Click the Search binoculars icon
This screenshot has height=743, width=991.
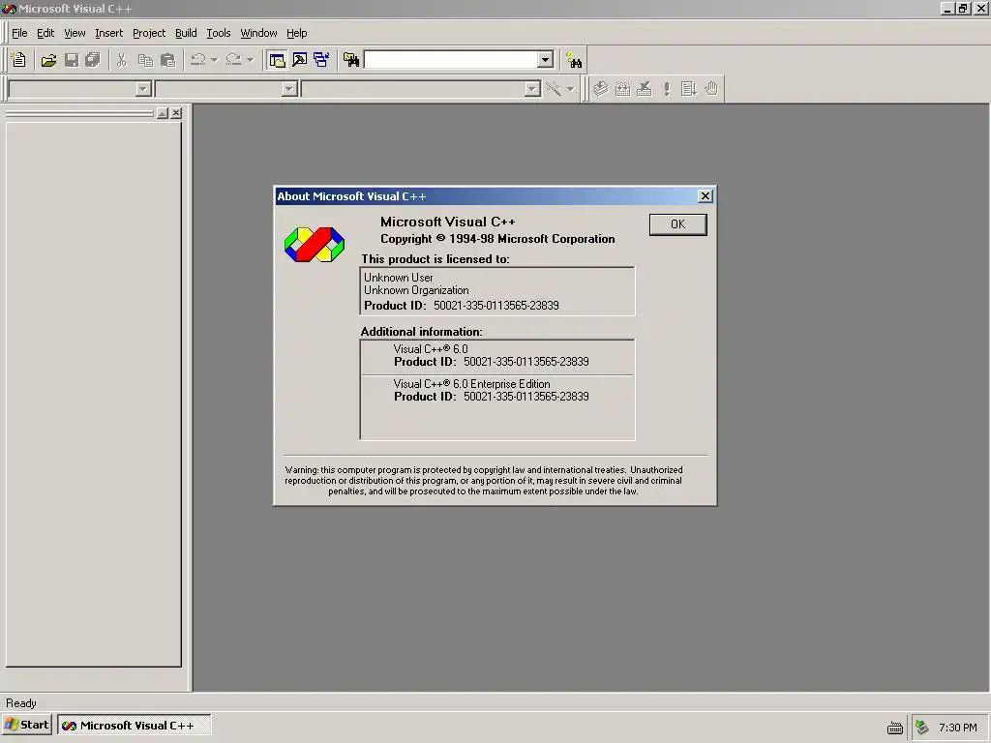click(x=574, y=60)
